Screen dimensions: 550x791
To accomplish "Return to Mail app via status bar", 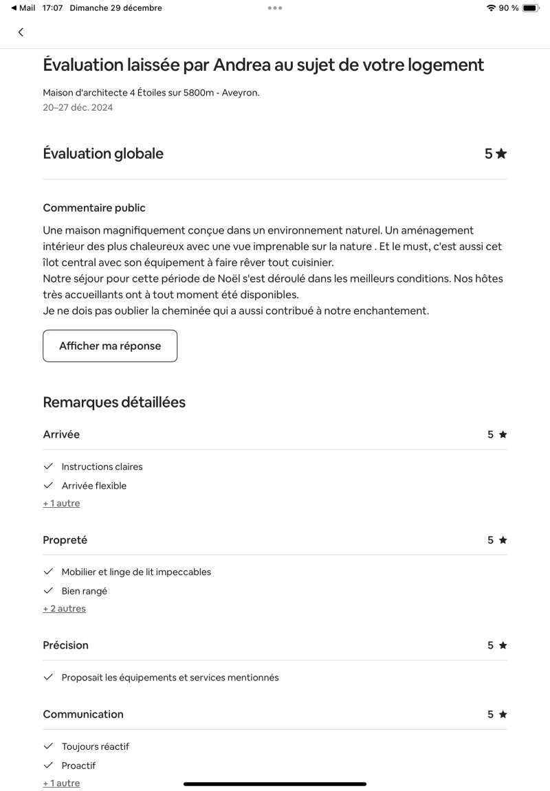I will tap(23, 8).
